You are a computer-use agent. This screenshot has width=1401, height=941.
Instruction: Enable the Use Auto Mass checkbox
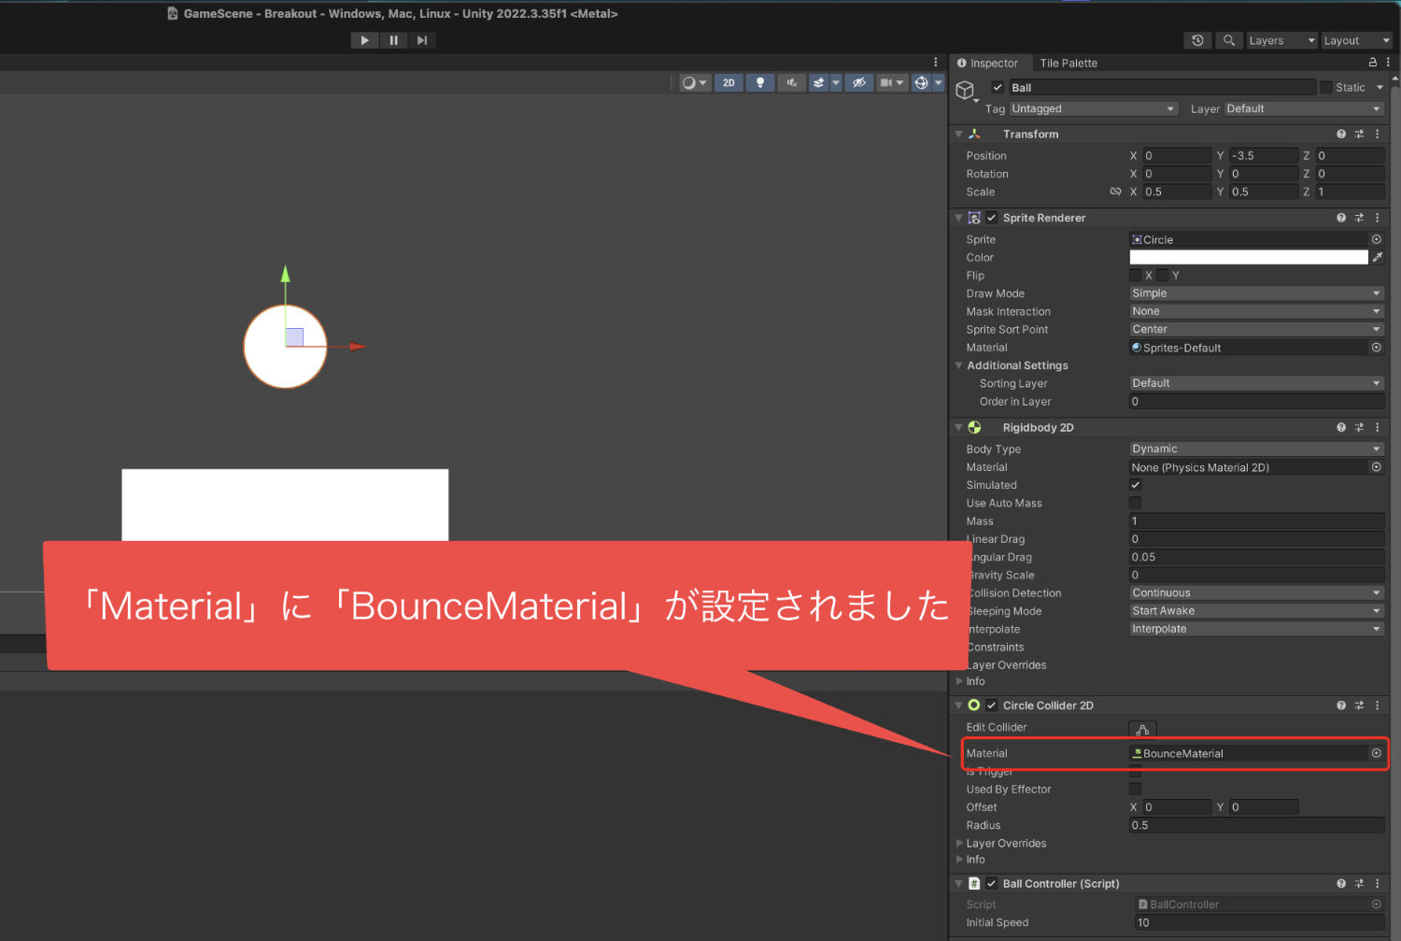point(1136,503)
